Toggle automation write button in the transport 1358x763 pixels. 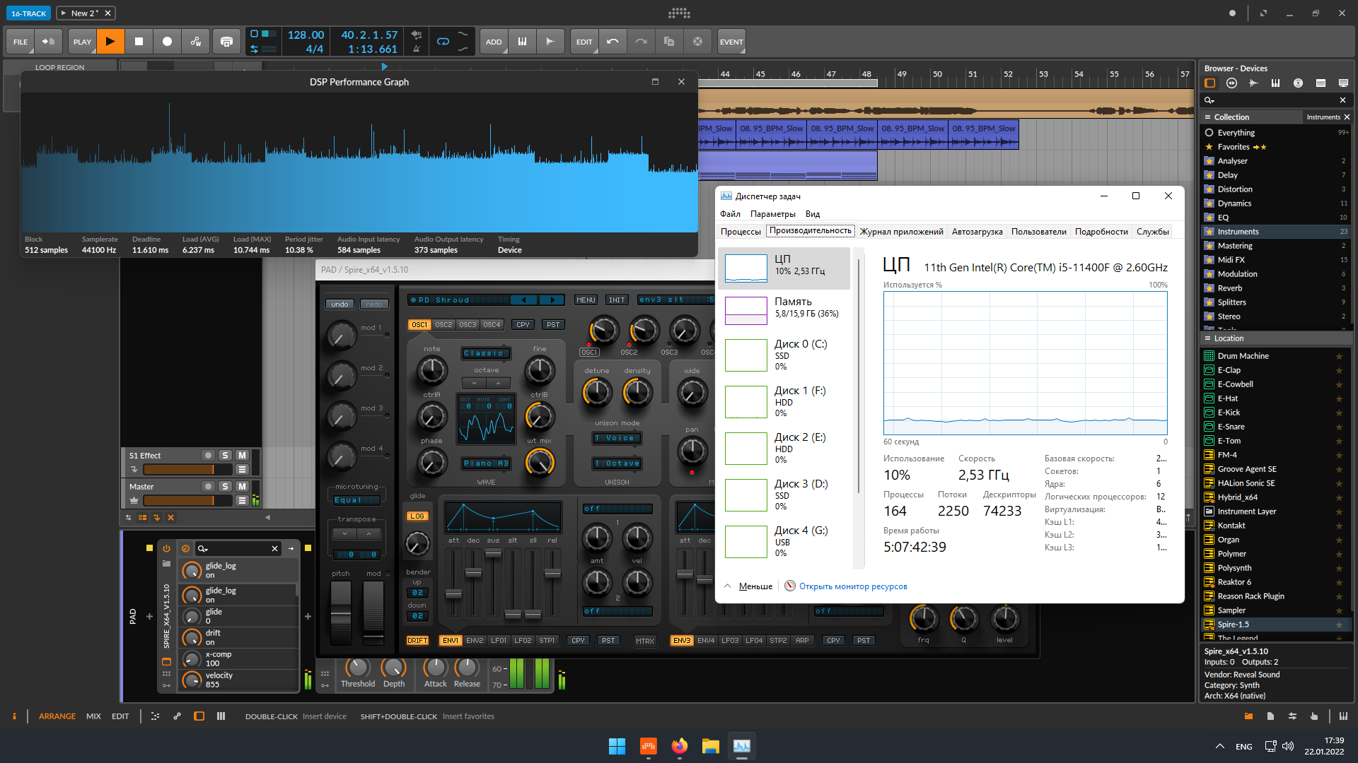point(196,42)
